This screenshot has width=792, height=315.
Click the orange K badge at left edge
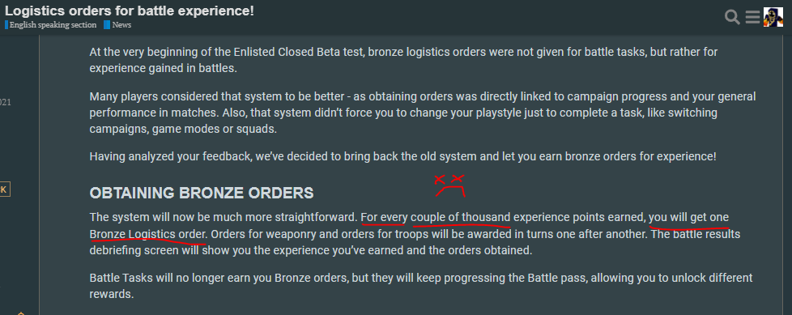(x=4, y=189)
